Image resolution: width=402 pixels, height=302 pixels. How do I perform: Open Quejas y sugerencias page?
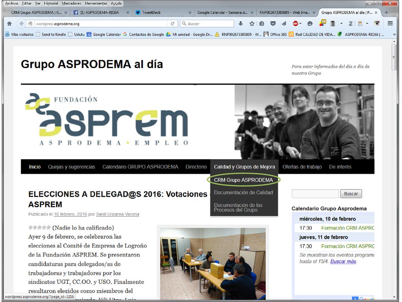[71, 167]
